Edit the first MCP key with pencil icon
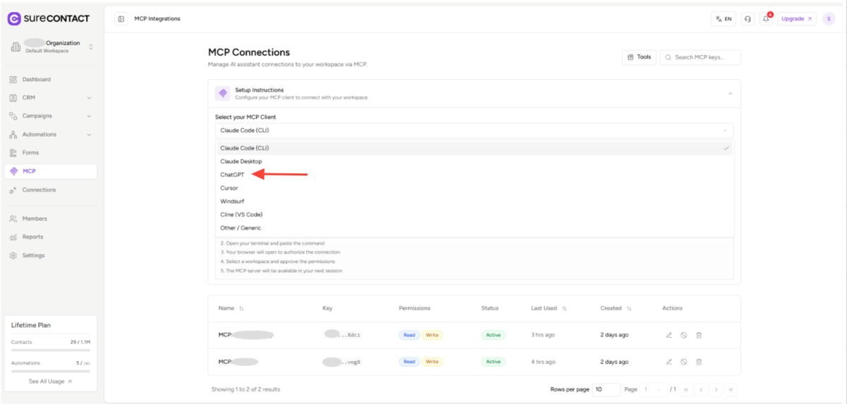This screenshot has width=847, height=404. 669,335
